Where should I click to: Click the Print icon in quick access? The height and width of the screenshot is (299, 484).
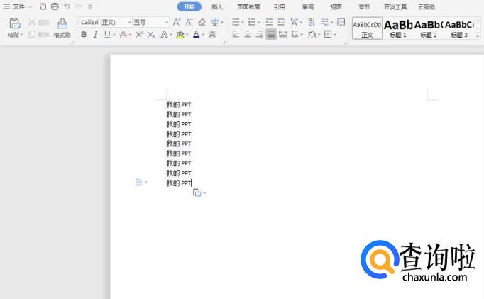click(55, 6)
